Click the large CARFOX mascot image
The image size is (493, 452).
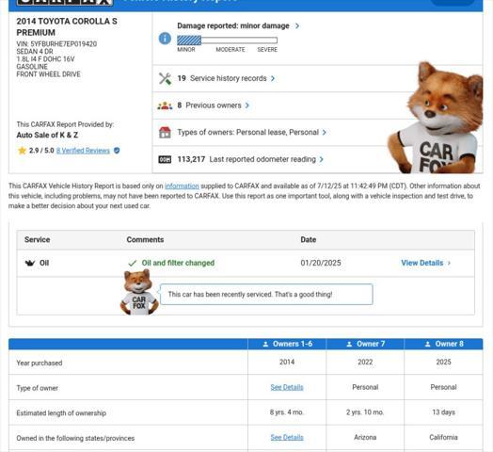click(437, 118)
